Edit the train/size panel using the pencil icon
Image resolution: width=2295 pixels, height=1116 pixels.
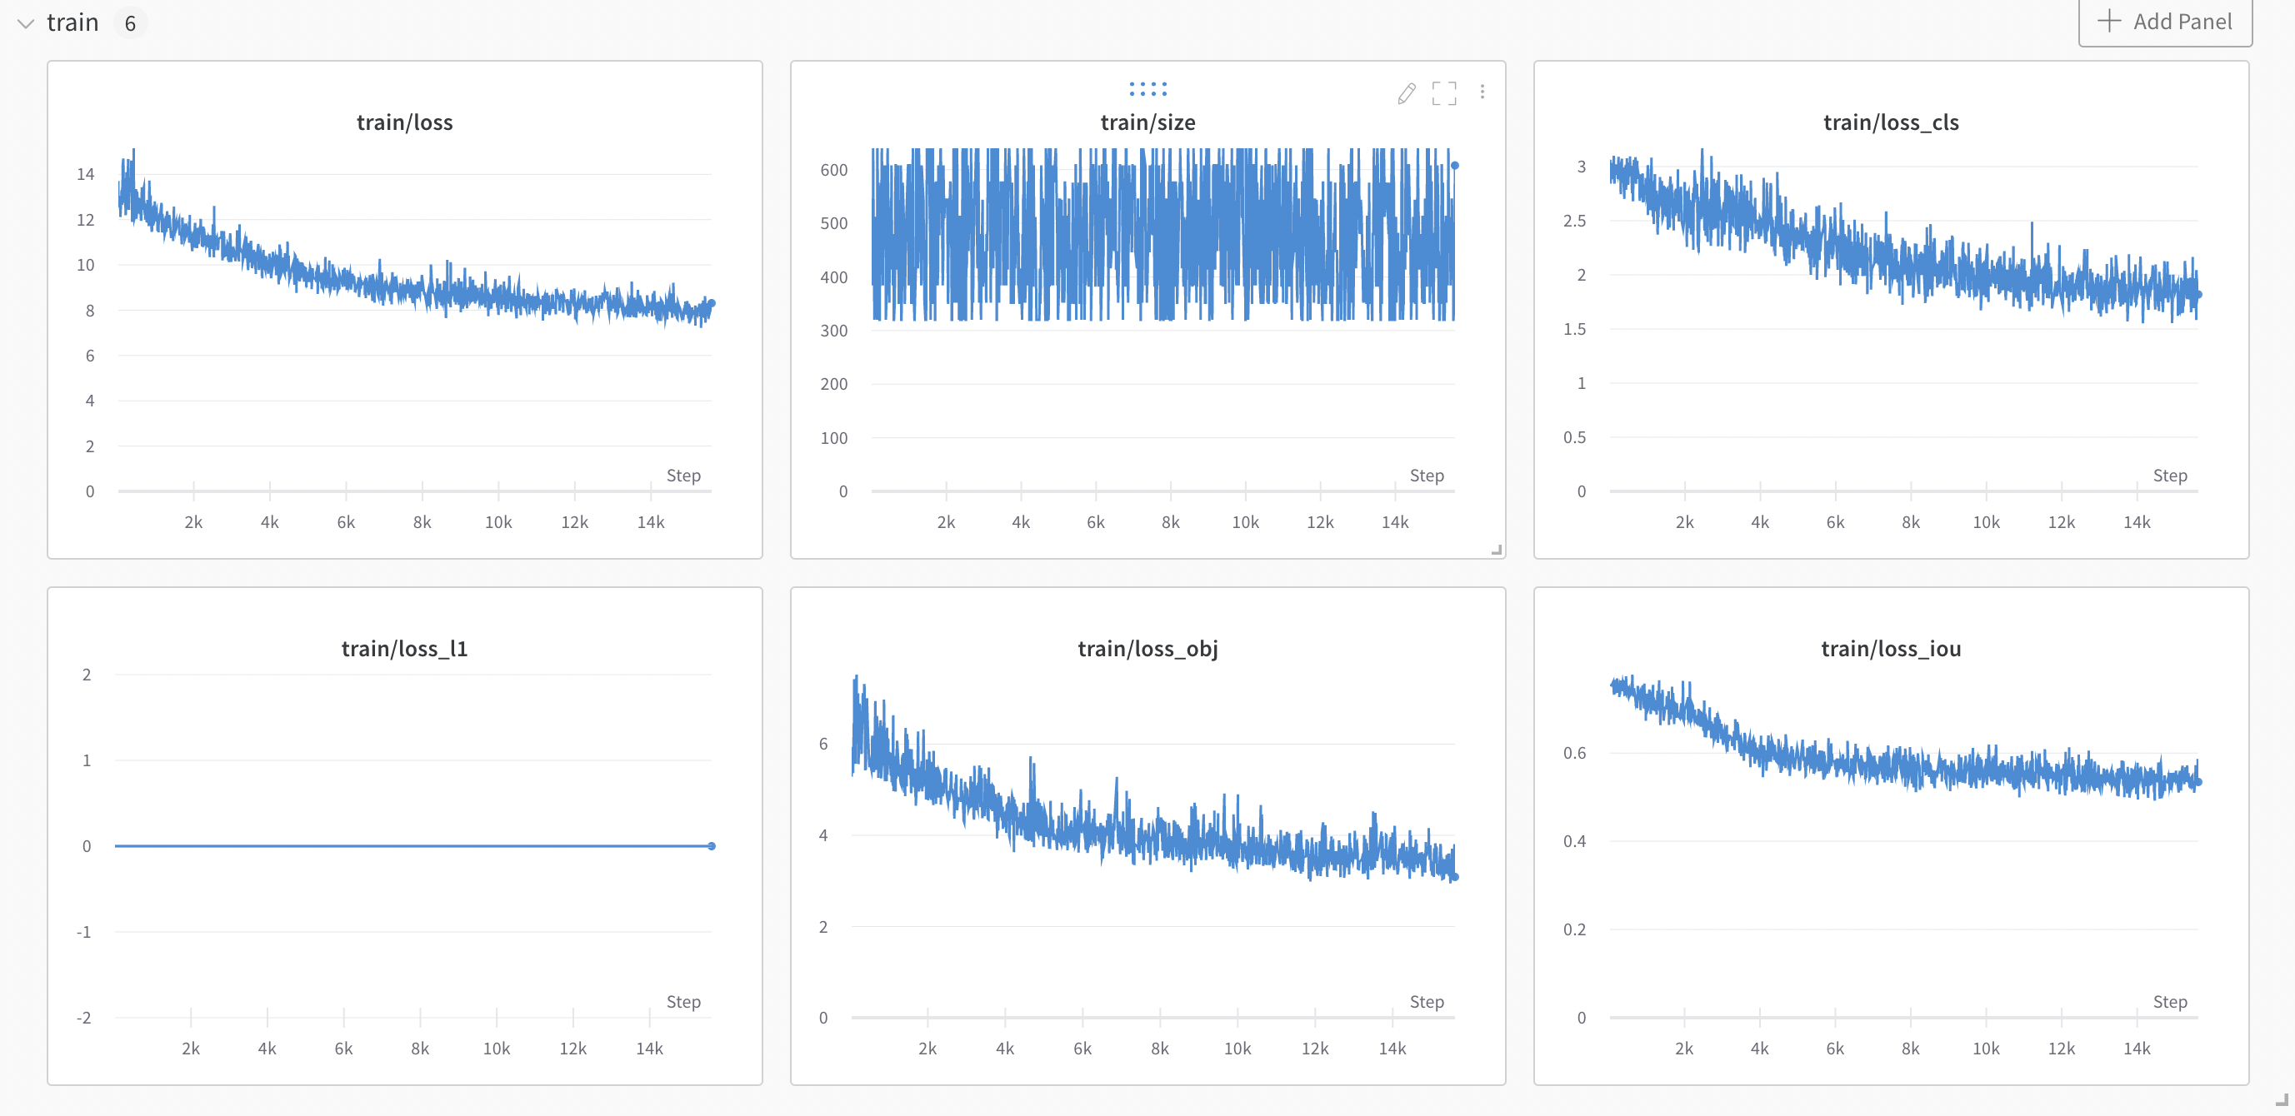pos(1407,92)
